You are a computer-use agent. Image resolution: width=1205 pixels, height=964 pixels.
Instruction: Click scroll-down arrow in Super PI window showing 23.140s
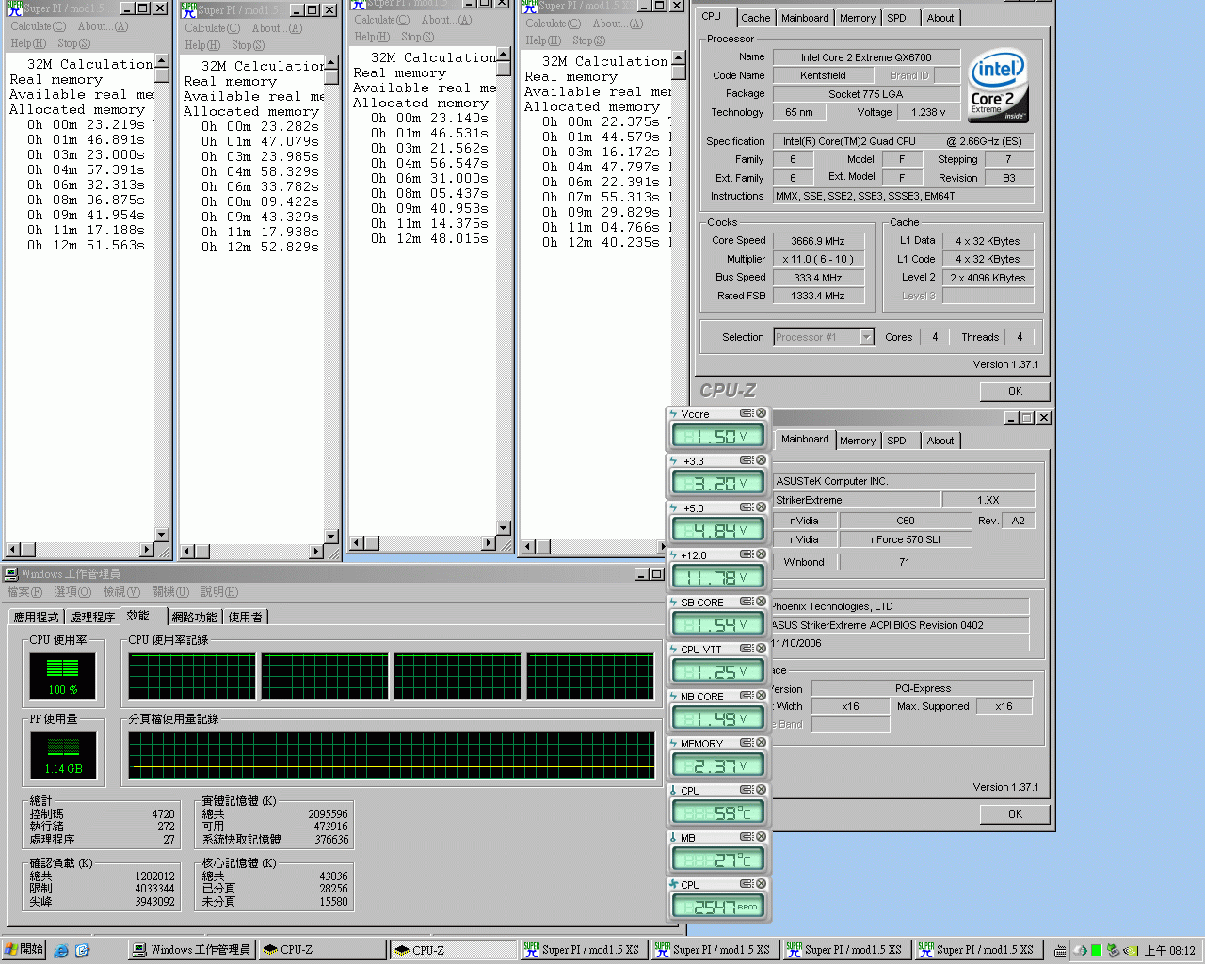[504, 528]
